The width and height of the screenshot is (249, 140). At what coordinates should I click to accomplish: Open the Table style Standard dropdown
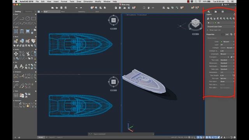(227, 69)
